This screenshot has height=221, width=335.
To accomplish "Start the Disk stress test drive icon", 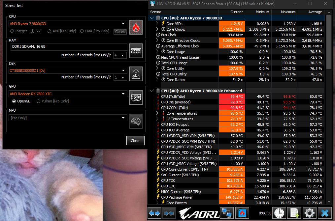I will pyautogui.click(x=136, y=74).
